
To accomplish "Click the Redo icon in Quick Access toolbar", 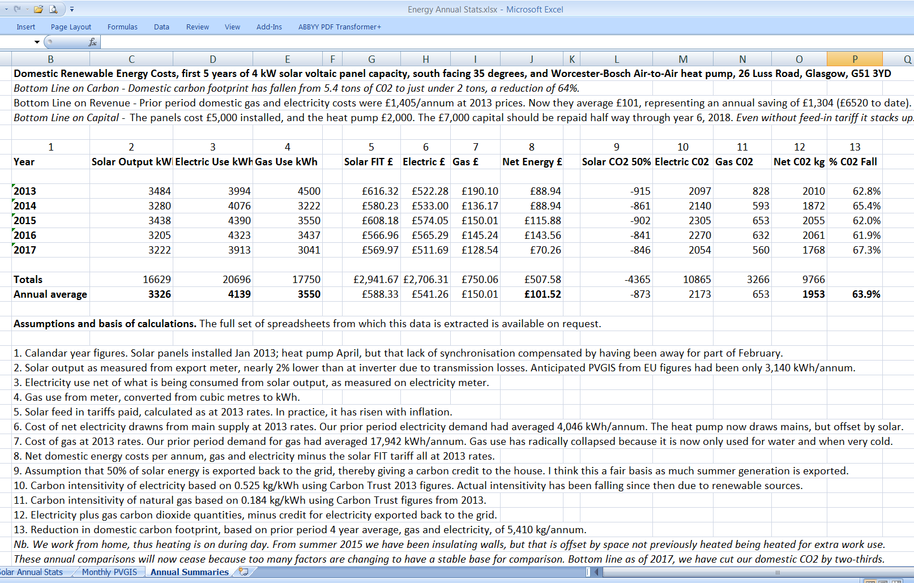I will pyautogui.click(x=17, y=9).
